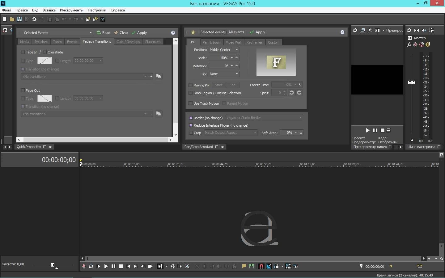The height and width of the screenshot is (278, 445).
Task: Enable the Crossfade checkbox
Action: [44, 52]
